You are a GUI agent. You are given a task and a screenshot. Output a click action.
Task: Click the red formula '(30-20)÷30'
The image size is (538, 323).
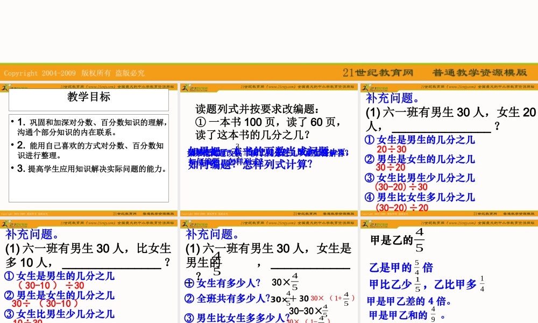point(401,187)
